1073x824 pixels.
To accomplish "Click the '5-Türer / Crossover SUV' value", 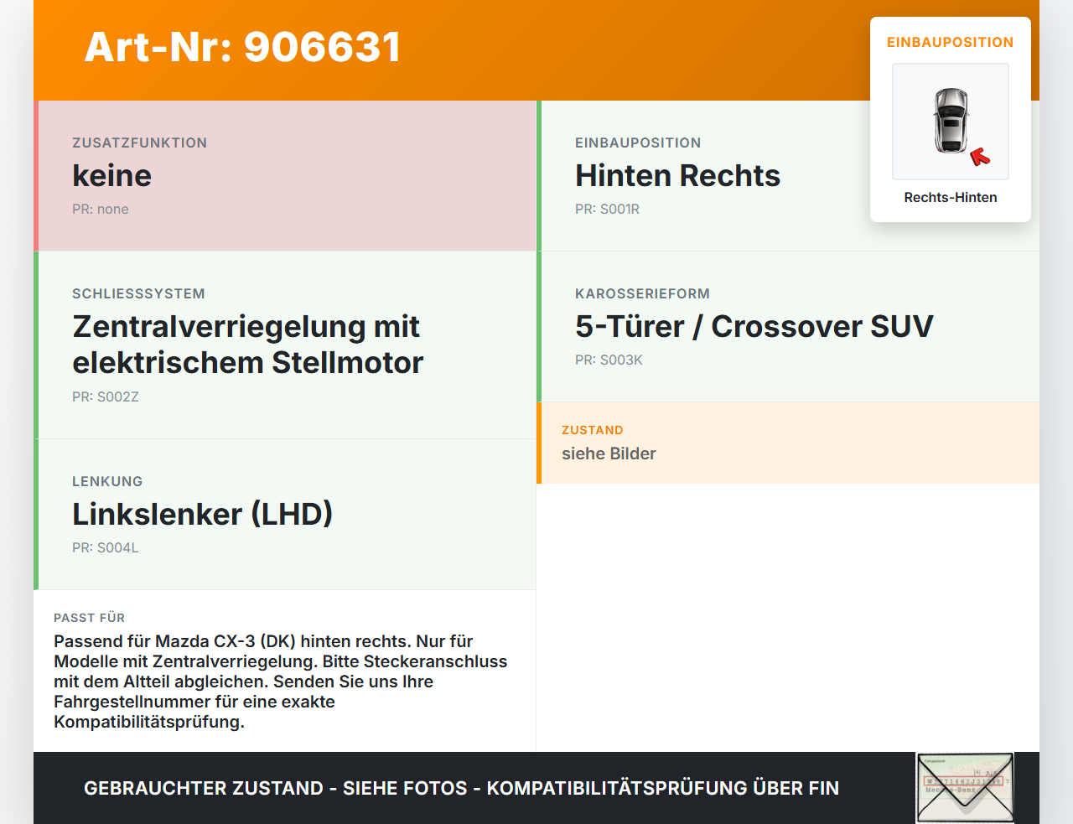I will [x=754, y=326].
